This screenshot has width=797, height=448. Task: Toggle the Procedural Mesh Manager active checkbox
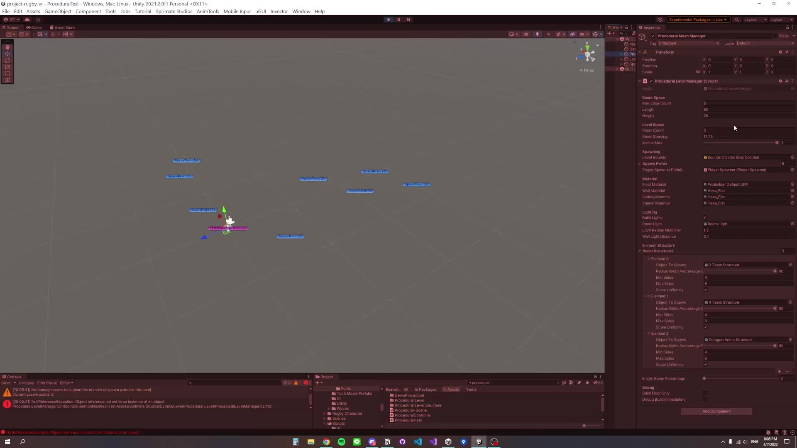click(652, 36)
